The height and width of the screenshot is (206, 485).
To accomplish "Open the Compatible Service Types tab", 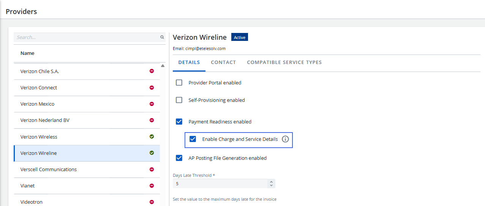I will pyautogui.click(x=284, y=62).
